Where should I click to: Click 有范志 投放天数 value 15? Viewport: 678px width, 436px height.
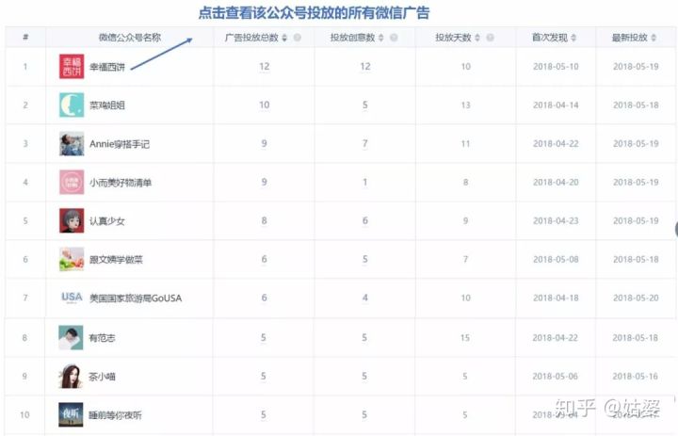(x=465, y=337)
